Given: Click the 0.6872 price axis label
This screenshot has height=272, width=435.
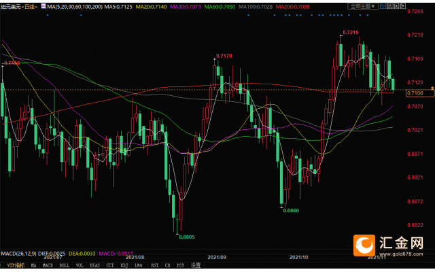Looking at the screenshot, I should (415, 201).
